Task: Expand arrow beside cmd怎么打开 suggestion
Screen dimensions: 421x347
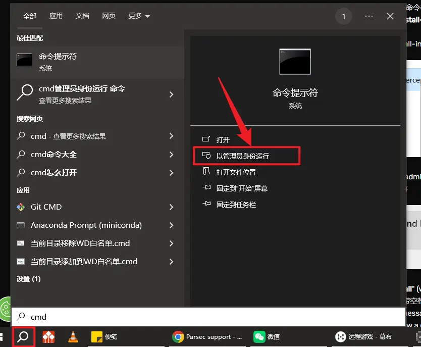Action: click(x=172, y=173)
